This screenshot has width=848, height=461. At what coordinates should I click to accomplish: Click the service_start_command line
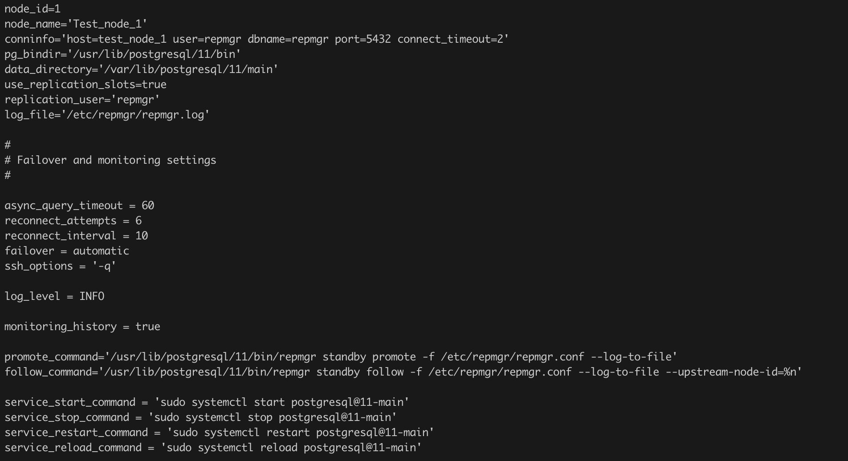pyautogui.click(x=207, y=402)
